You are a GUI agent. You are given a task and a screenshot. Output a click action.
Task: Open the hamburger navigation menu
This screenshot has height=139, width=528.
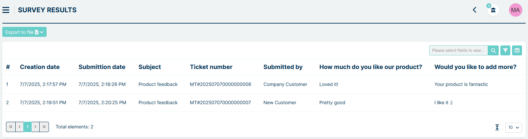(6, 10)
